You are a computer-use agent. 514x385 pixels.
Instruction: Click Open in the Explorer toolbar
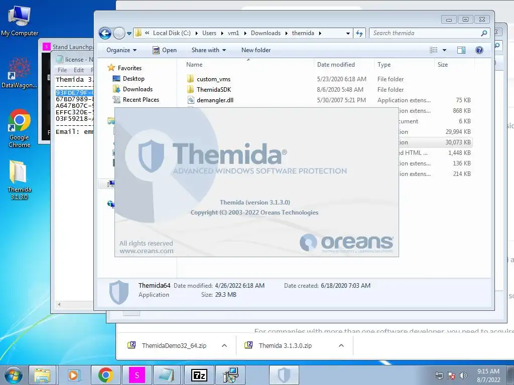pyautogui.click(x=165, y=50)
